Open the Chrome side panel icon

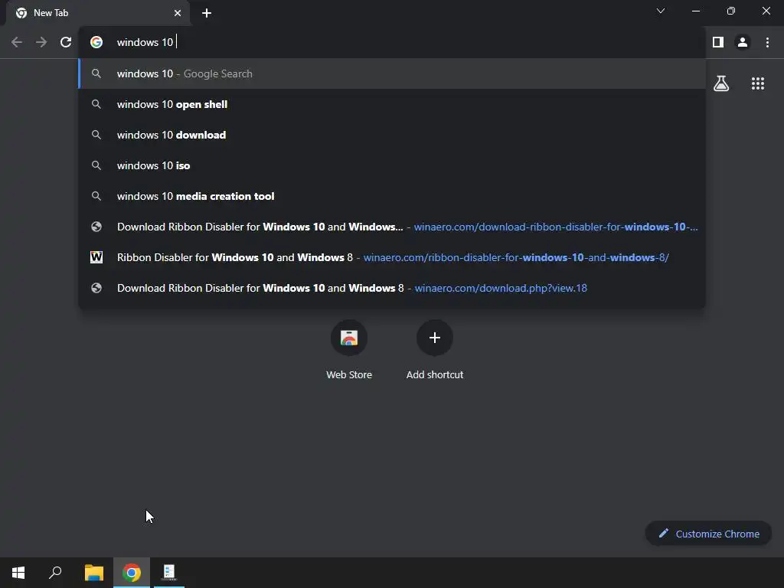pyautogui.click(x=718, y=42)
